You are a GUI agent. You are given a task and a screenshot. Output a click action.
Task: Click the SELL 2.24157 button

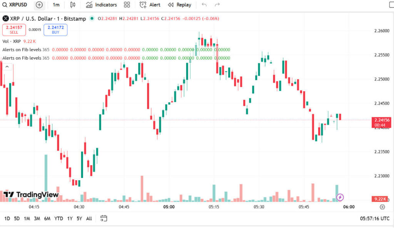click(14, 30)
